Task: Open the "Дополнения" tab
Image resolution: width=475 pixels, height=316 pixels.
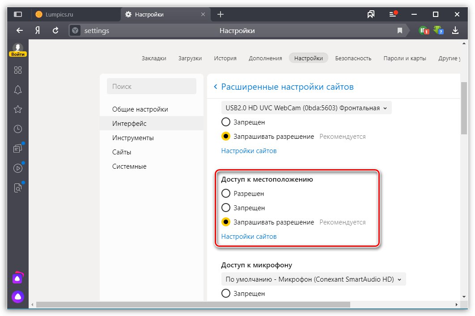Action: click(x=265, y=58)
